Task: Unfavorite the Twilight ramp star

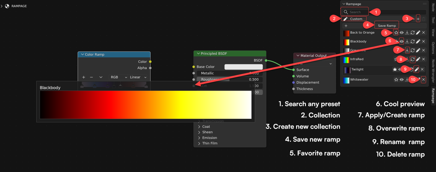Action: point(395,69)
